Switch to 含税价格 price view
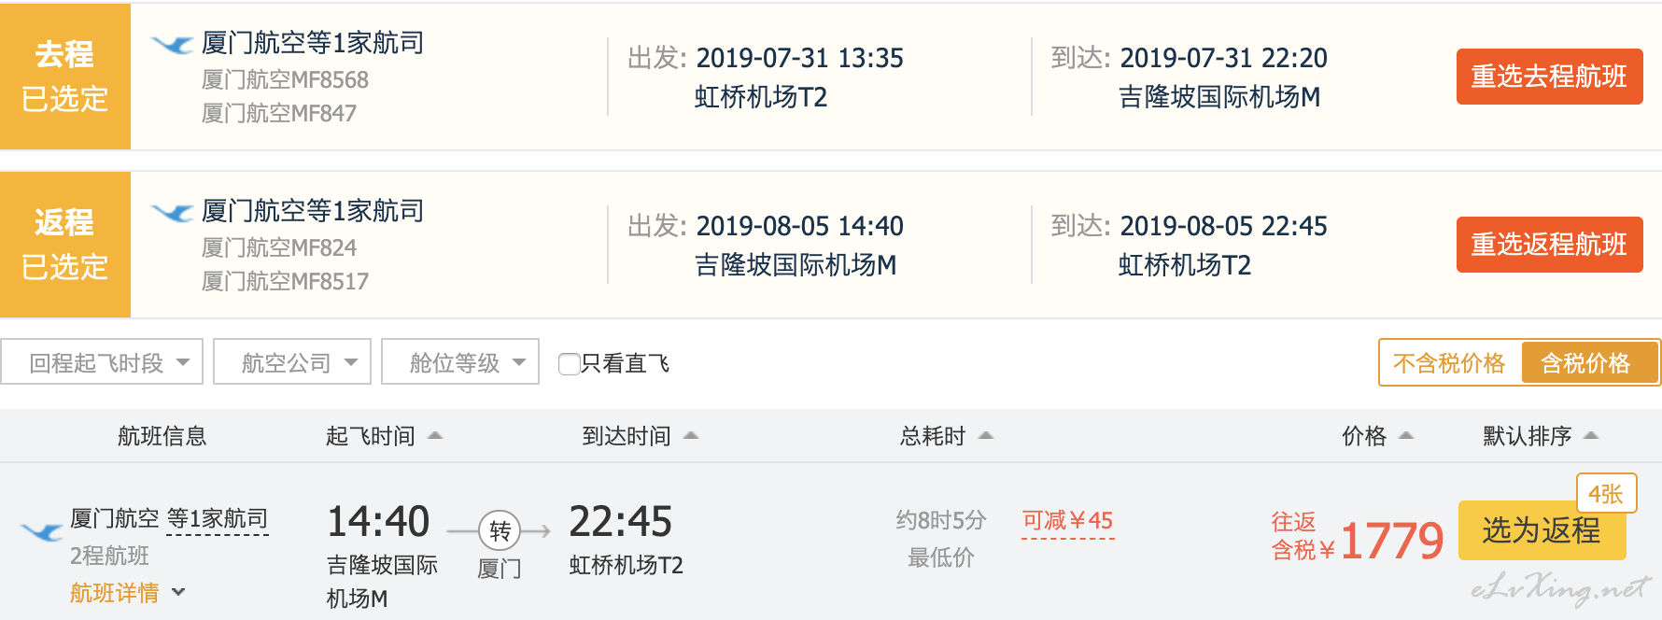Image resolution: width=1662 pixels, height=620 pixels. [1589, 363]
